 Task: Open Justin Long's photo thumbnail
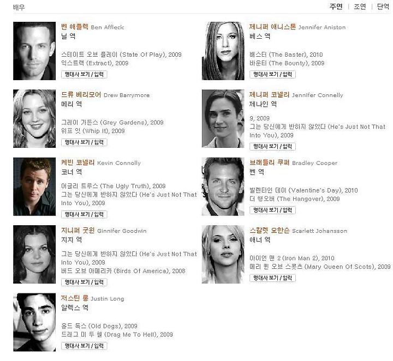(x=34, y=322)
